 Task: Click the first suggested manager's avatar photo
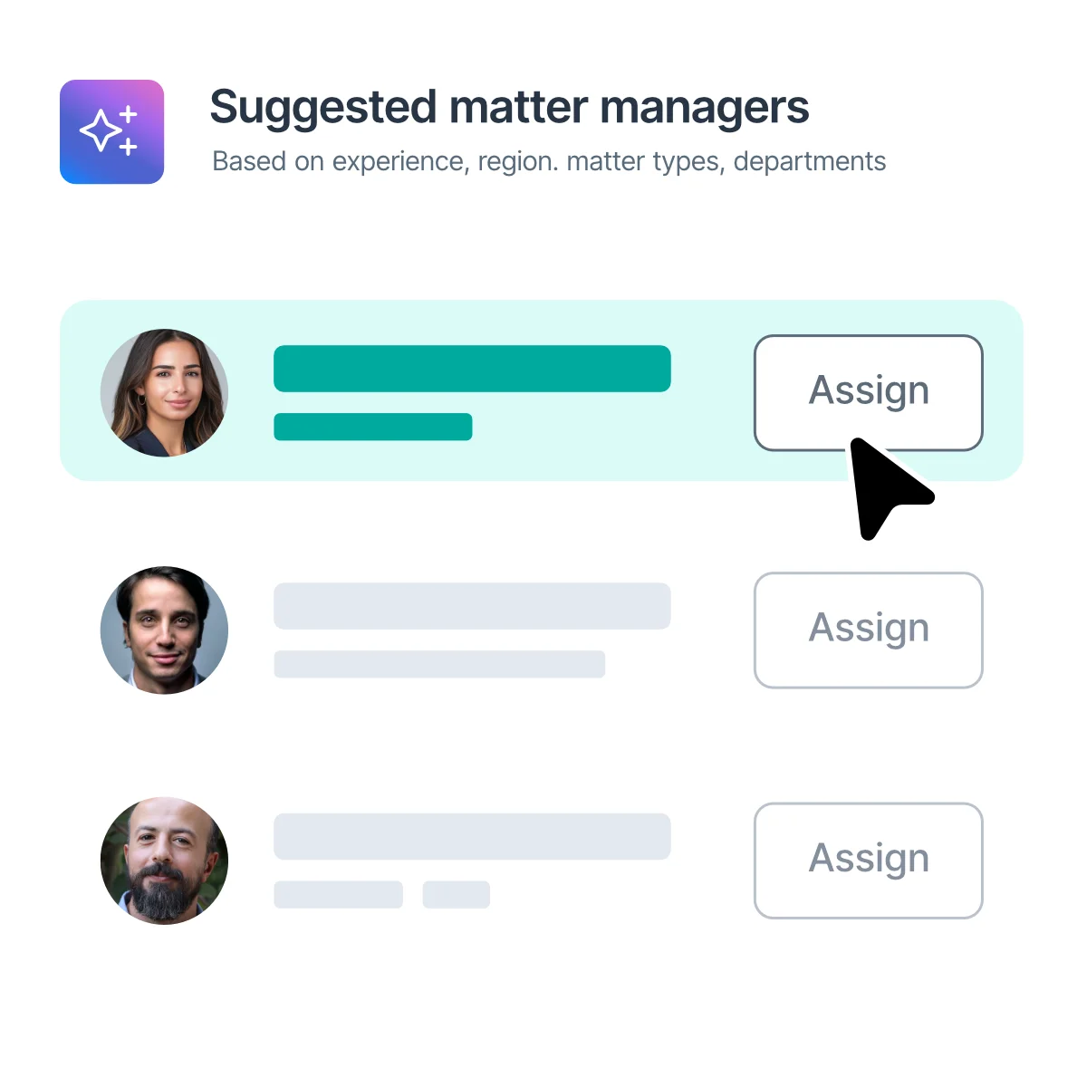click(164, 392)
